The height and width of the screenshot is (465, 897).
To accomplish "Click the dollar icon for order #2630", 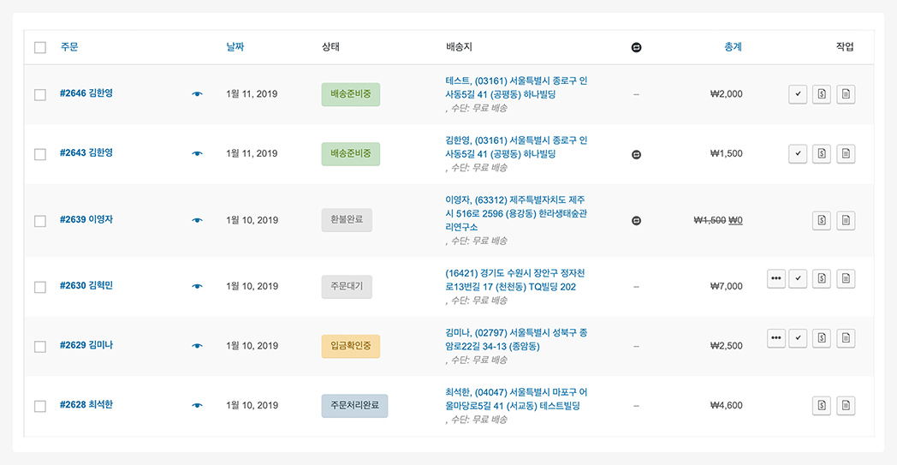I will pos(822,278).
